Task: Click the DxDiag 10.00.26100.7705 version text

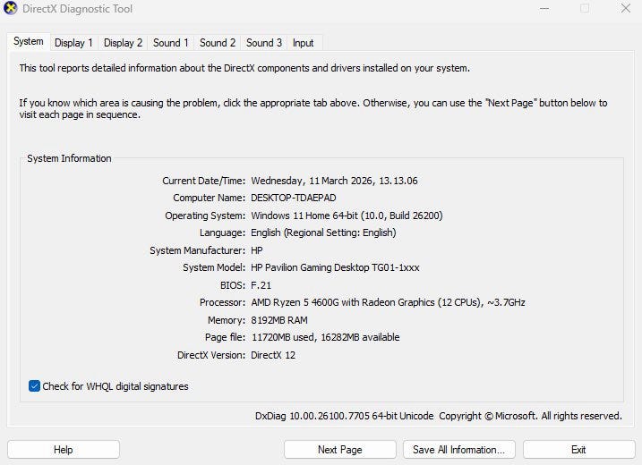Action: 344,416
